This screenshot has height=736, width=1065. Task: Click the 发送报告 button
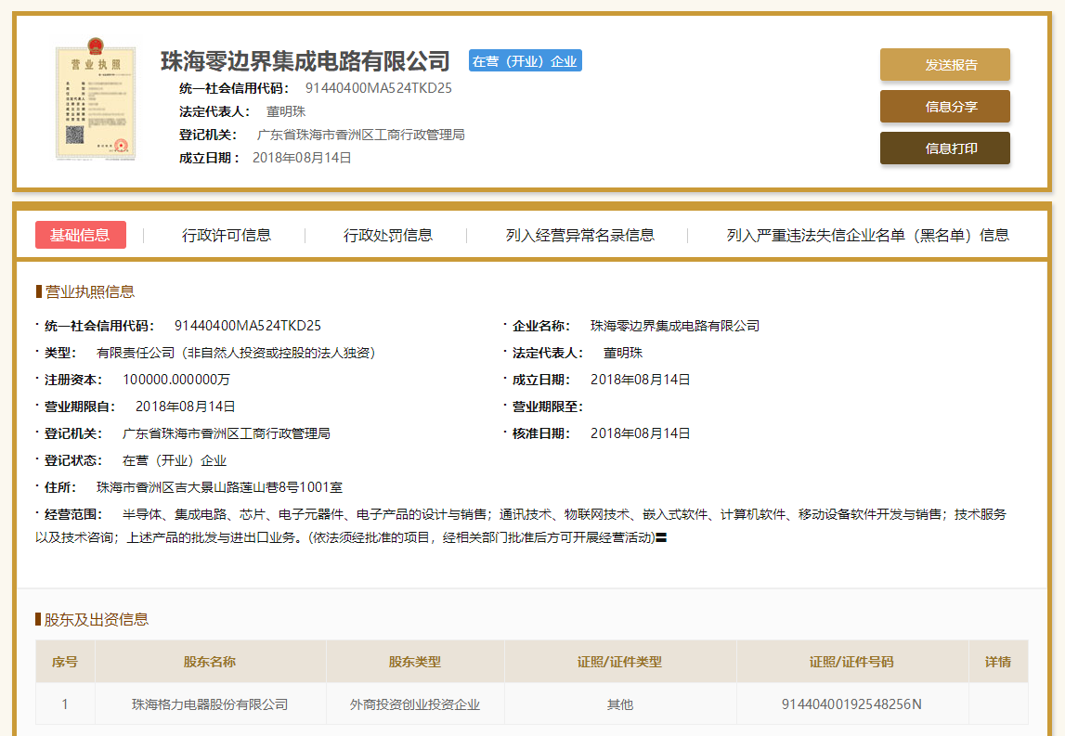point(944,65)
